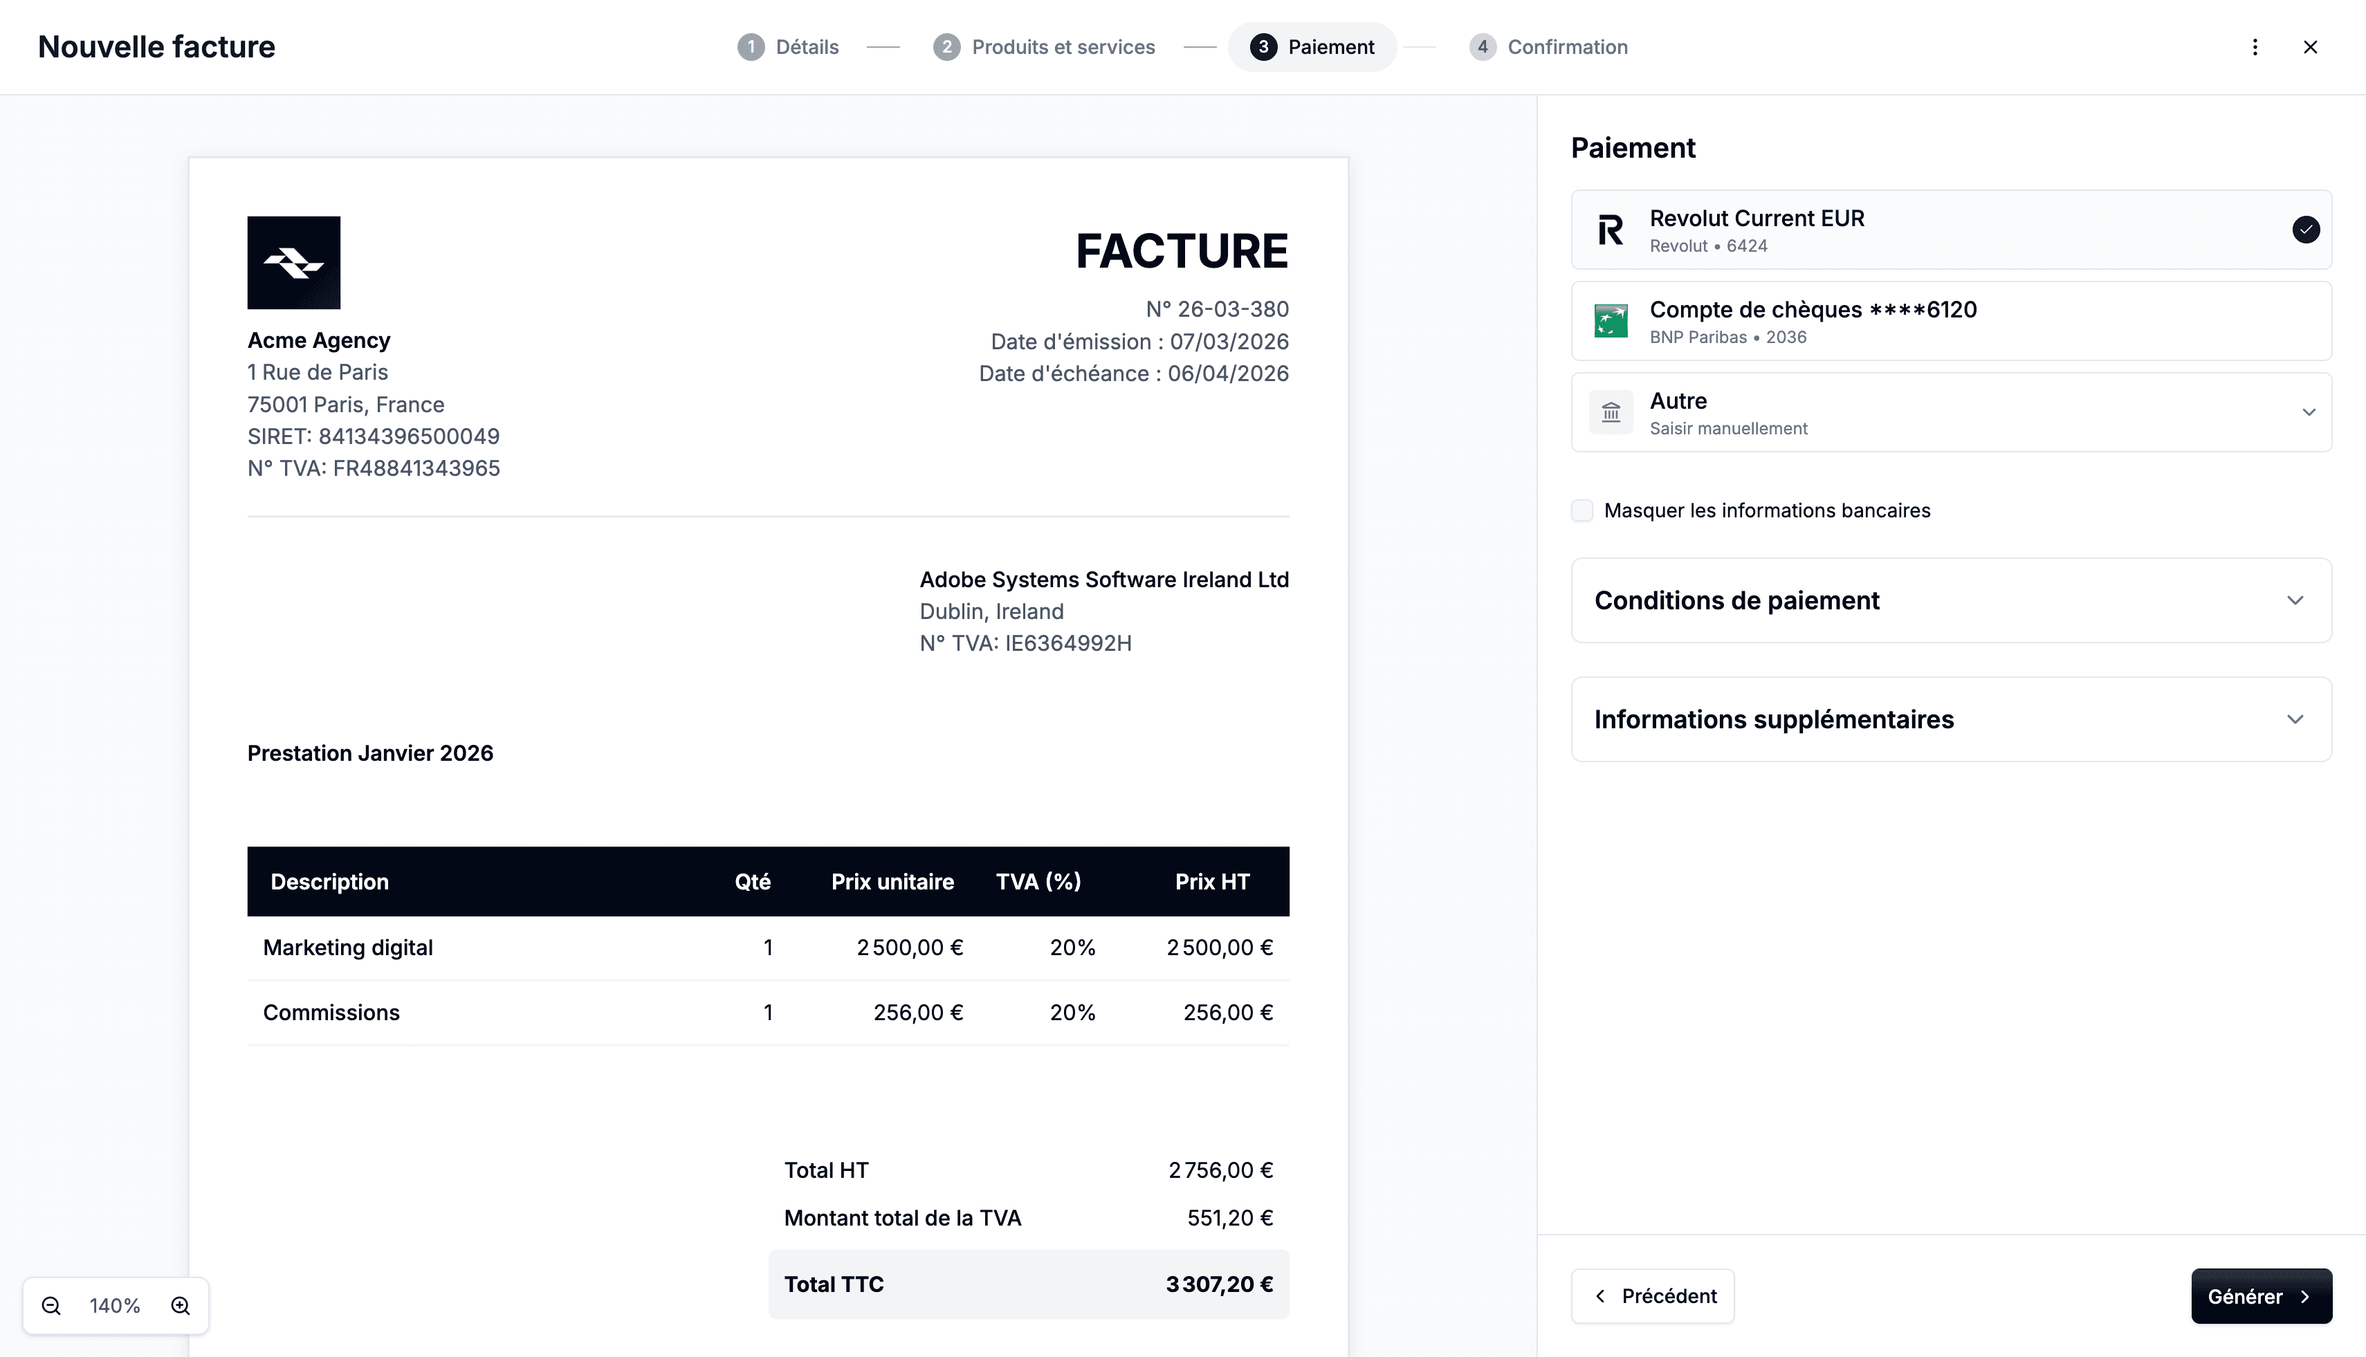Click the zoom out magnifier icon

click(x=51, y=1305)
